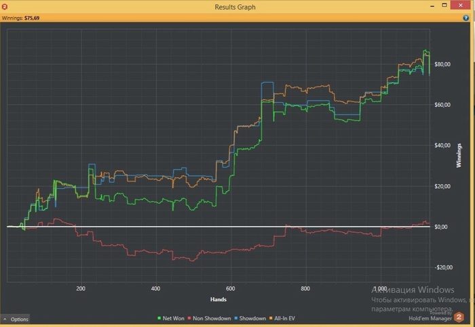Expand the Options panel
The height and width of the screenshot is (327, 475).
click(x=16, y=319)
